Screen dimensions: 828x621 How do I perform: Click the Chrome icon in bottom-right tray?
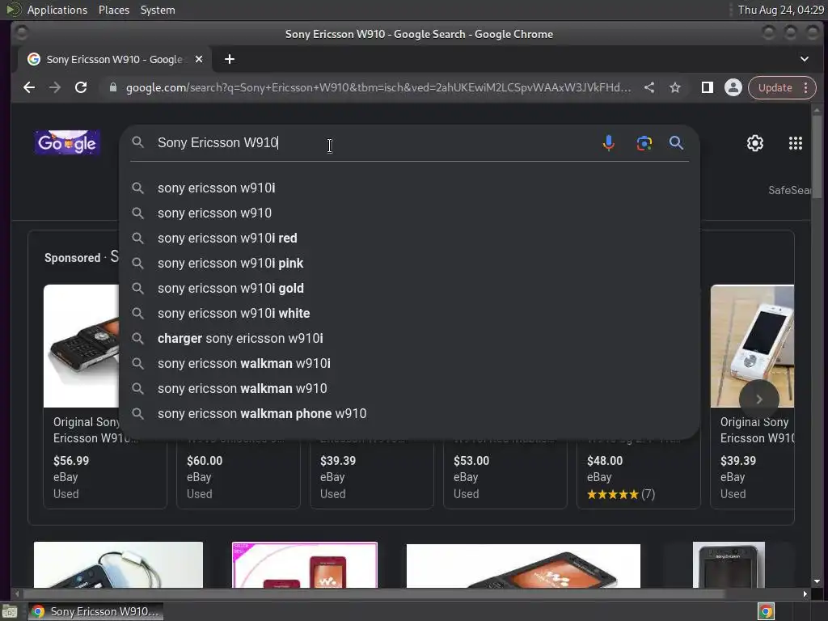[766, 611]
